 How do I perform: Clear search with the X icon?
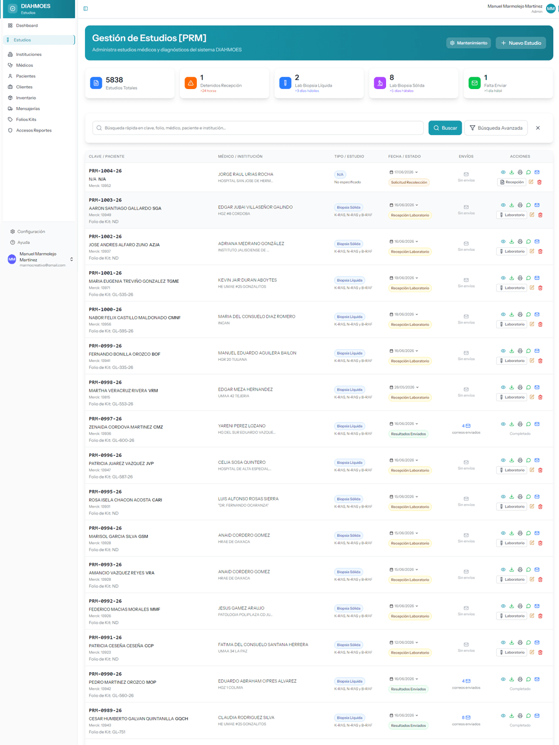pos(538,128)
